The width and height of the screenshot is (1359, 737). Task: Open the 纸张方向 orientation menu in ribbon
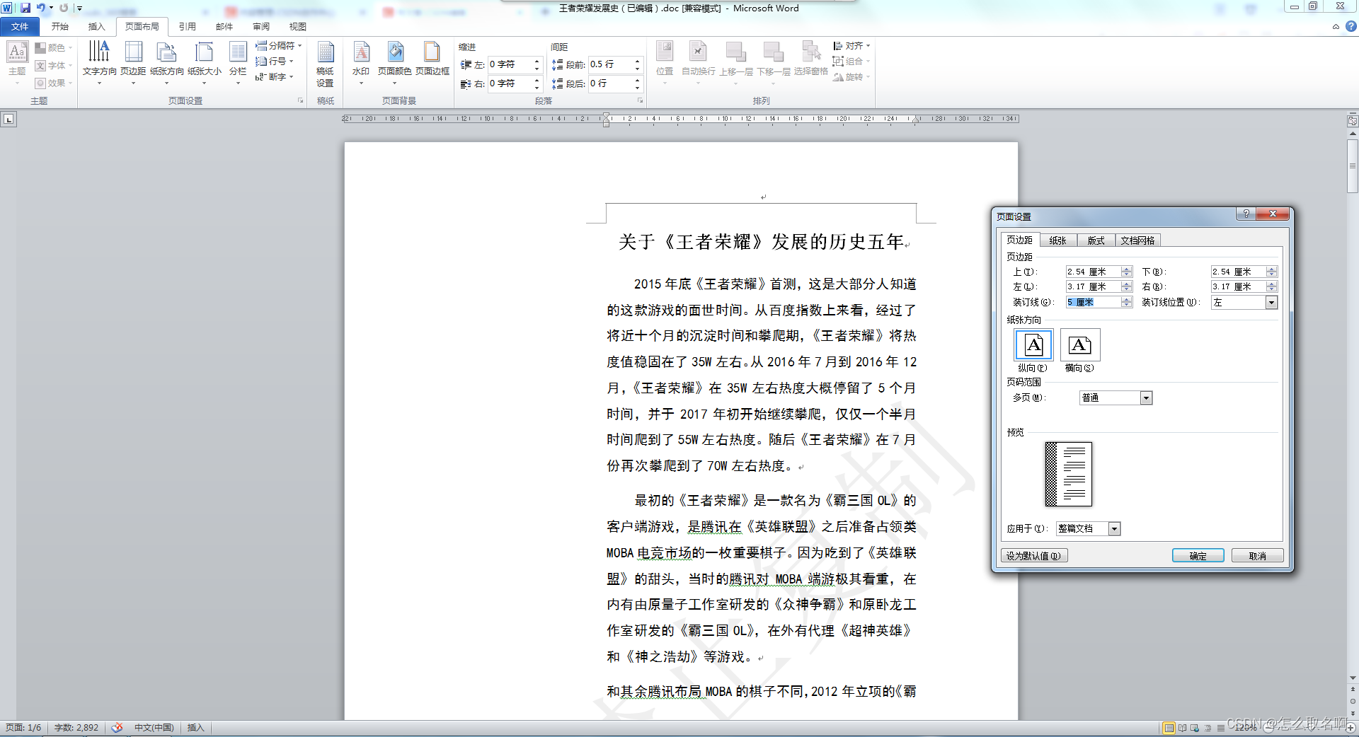coord(167,63)
